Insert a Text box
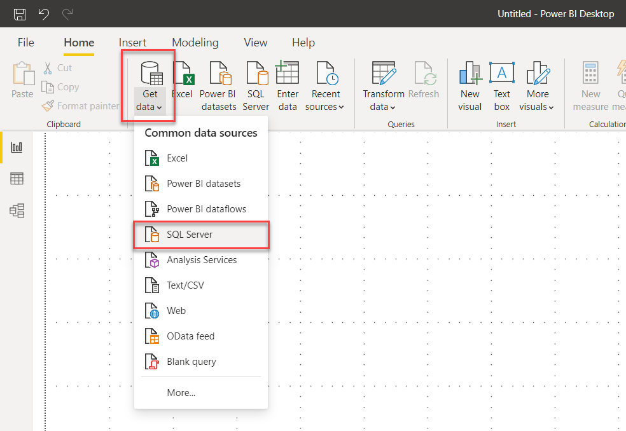 (x=502, y=86)
